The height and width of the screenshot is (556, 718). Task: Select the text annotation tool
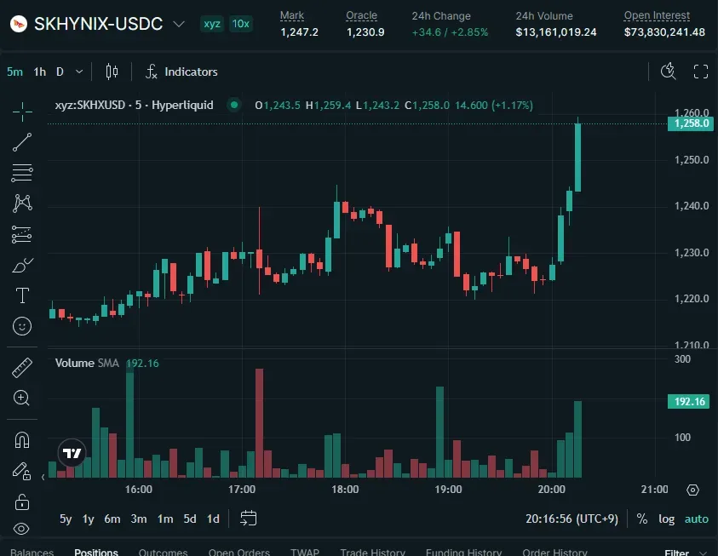22,295
